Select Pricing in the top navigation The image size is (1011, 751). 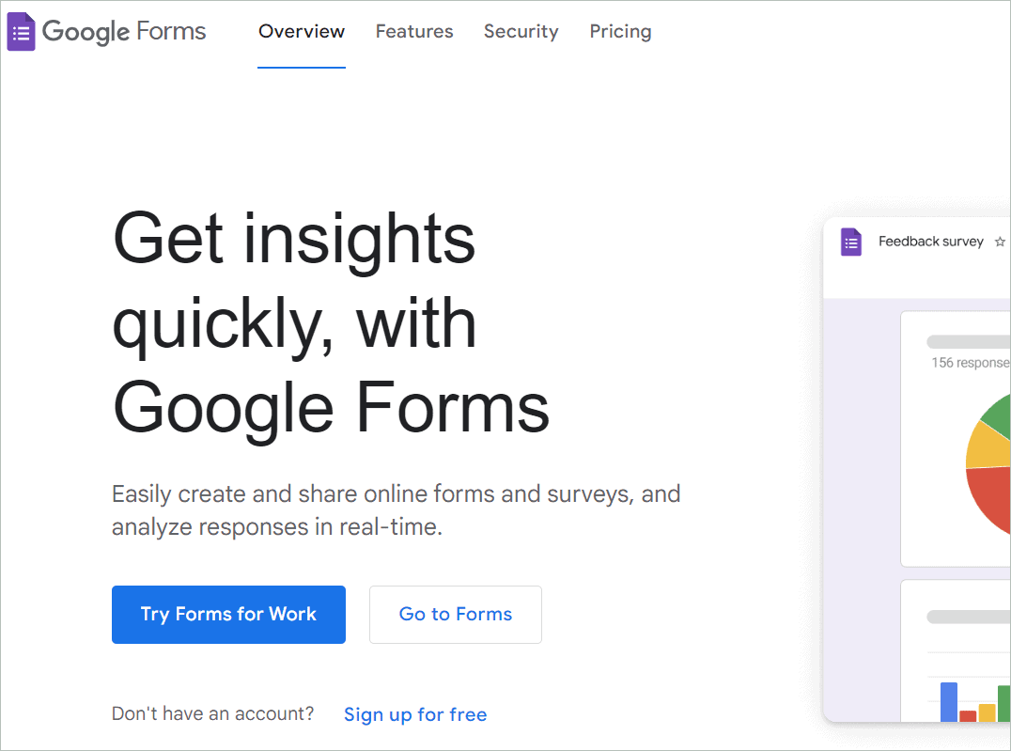pos(620,31)
